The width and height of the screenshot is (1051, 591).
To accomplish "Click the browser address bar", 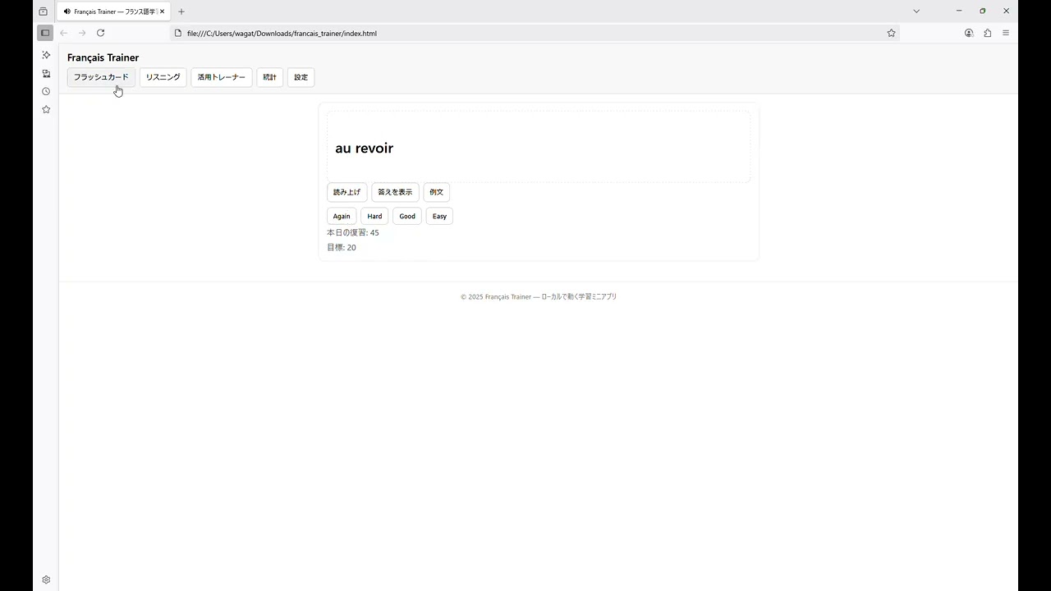I will point(534,33).
